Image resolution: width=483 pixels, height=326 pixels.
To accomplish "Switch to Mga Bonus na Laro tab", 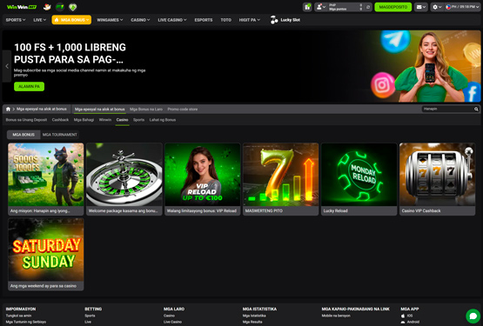I will [x=146, y=109].
